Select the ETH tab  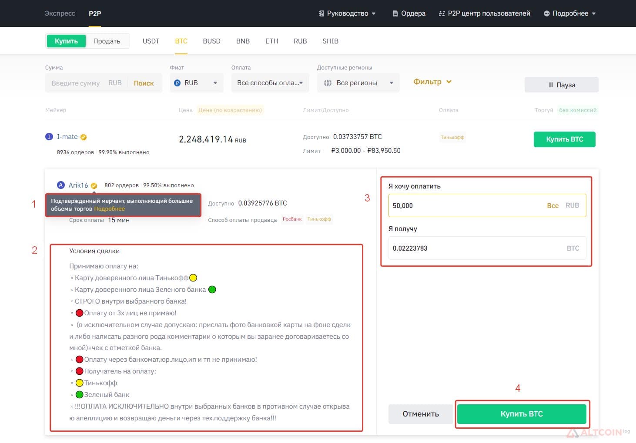click(x=271, y=41)
